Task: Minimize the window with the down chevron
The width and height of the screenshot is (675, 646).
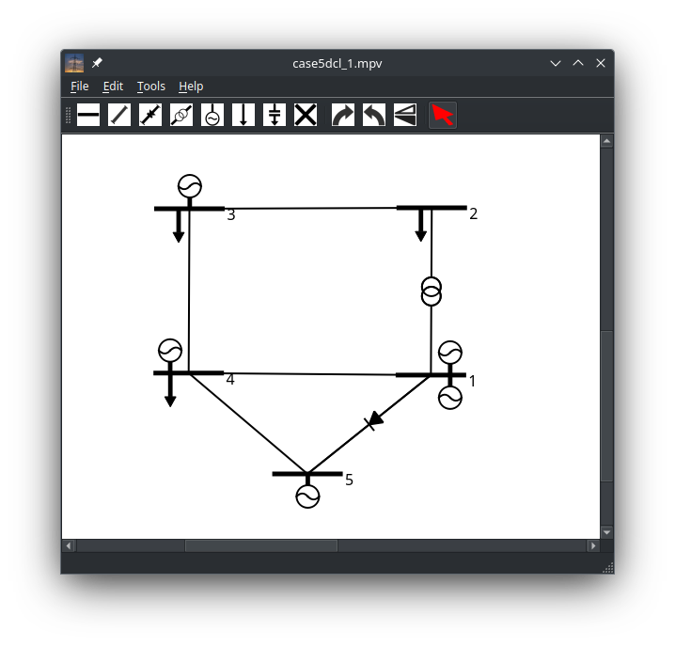Action: tap(556, 63)
